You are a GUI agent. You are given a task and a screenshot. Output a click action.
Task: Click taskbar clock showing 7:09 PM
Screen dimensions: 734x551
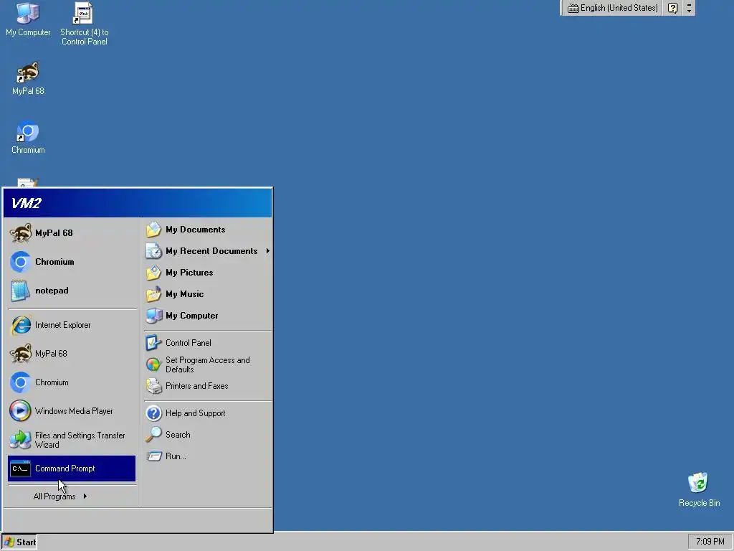tap(710, 542)
